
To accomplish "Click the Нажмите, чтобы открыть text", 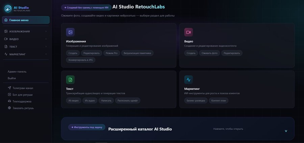I will coord(228,129).
